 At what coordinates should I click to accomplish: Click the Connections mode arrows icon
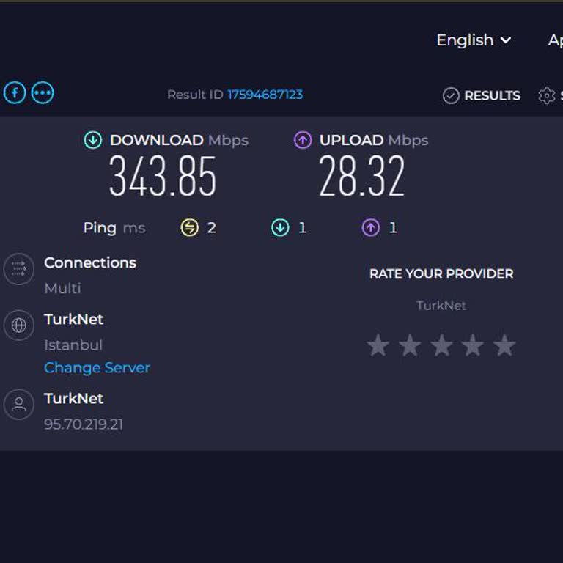click(x=18, y=269)
